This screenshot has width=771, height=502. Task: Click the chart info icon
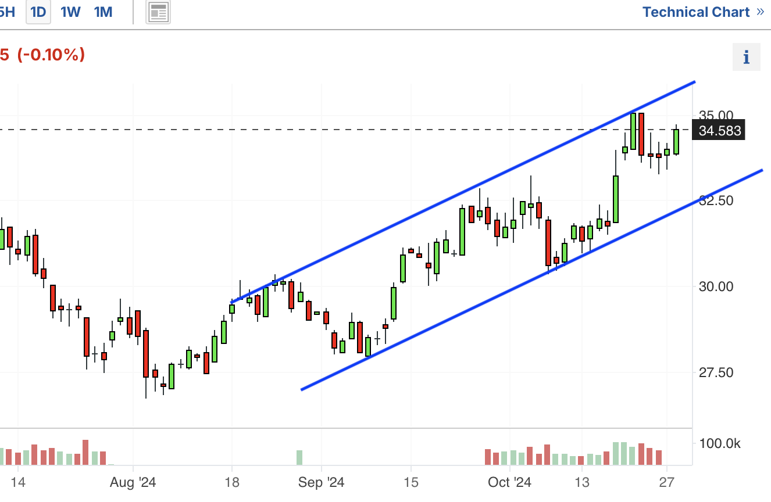pos(746,58)
